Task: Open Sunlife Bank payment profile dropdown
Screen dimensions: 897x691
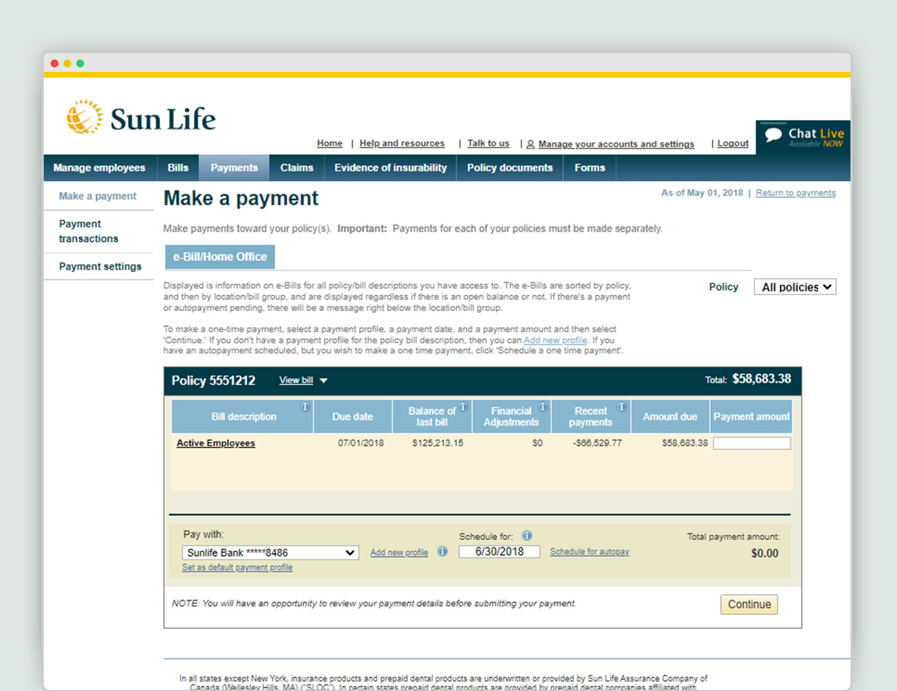Action: 271,552
